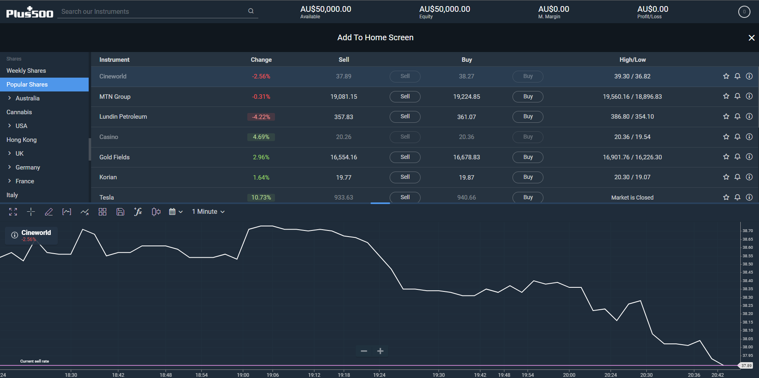Add bell alert for Lundin Petroleum
The image size is (759, 378).
click(x=737, y=117)
